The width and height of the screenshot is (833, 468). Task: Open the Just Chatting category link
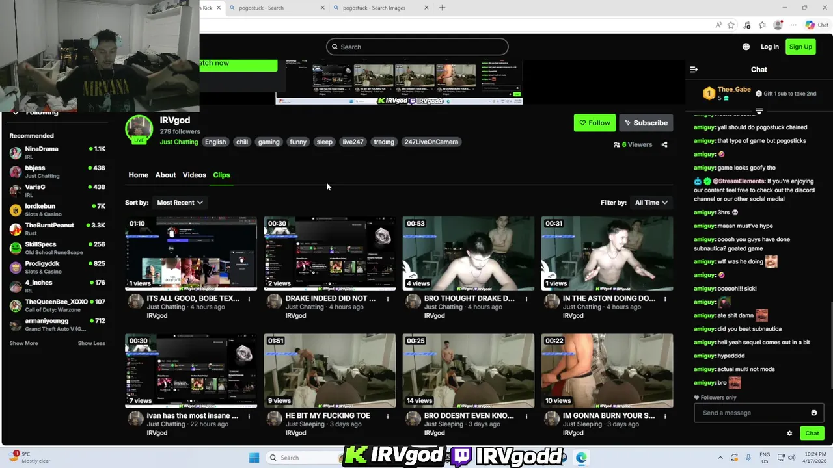[x=179, y=142]
